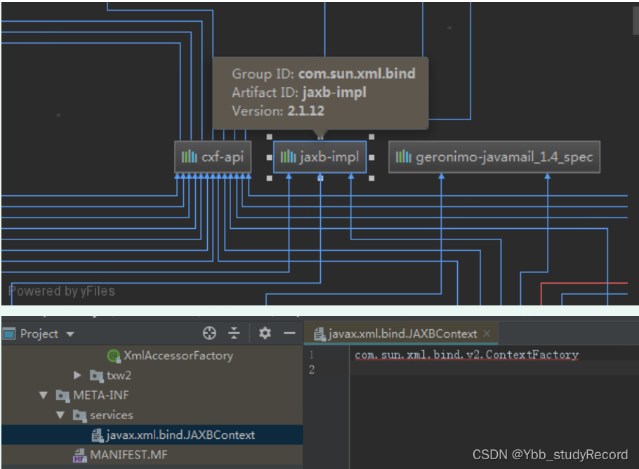Click the file icon on JAXBContext tab
This screenshot has width=639, height=469.
[x=319, y=334]
